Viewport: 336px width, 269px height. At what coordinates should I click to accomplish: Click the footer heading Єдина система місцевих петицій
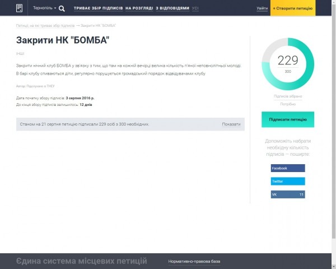(82, 261)
